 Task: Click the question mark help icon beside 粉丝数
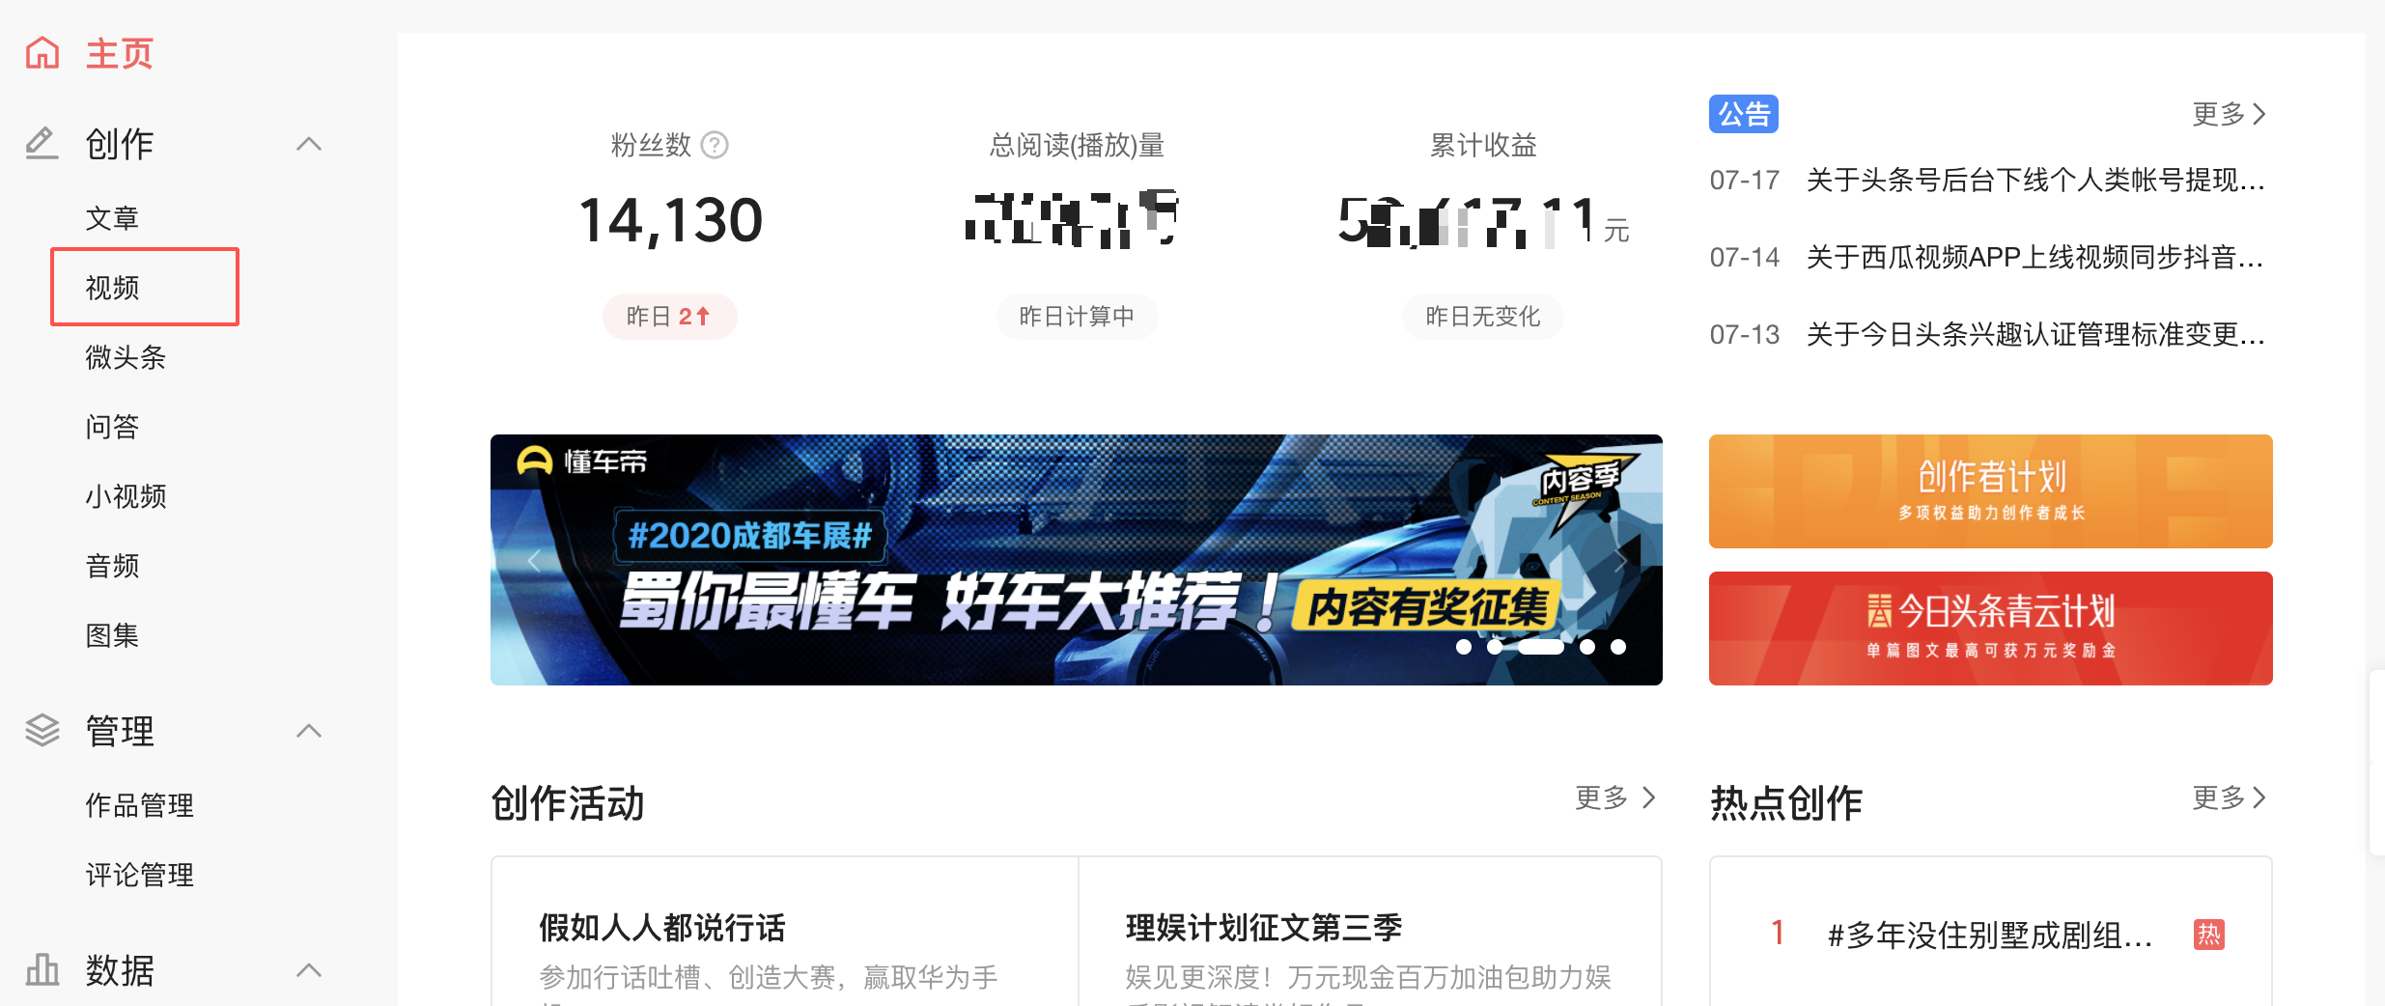tap(715, 145)
